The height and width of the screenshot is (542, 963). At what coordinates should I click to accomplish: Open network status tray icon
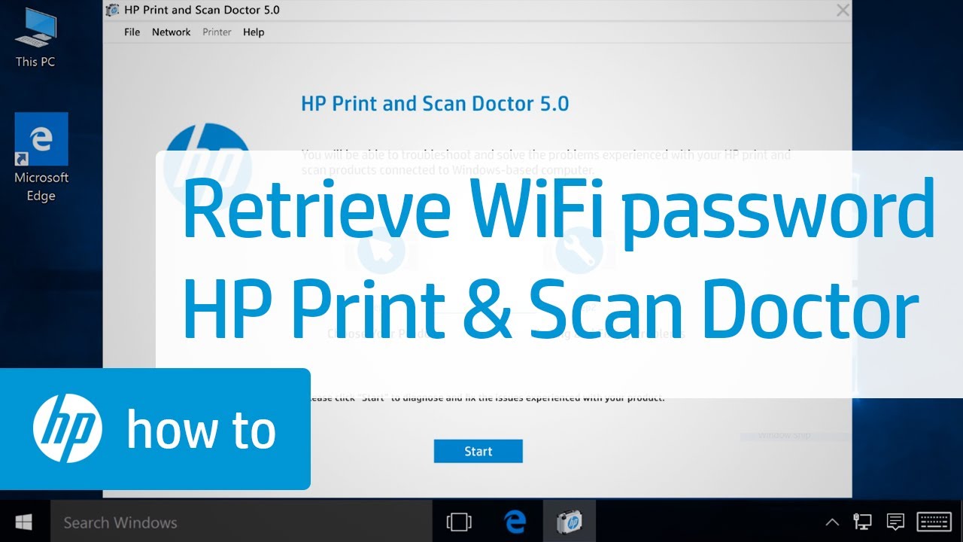(x=862, y=522)
